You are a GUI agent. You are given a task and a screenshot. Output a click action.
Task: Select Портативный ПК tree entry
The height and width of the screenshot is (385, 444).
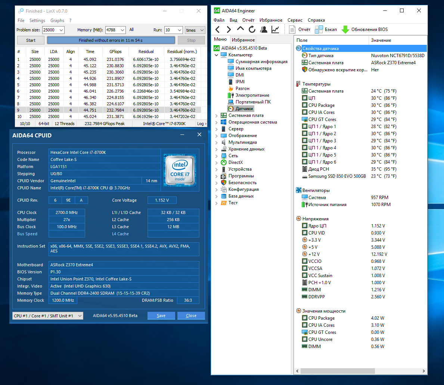[x=249, y=102]
